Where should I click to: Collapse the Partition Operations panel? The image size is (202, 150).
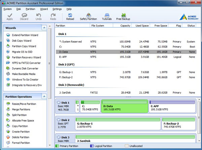tap(44, 97)
